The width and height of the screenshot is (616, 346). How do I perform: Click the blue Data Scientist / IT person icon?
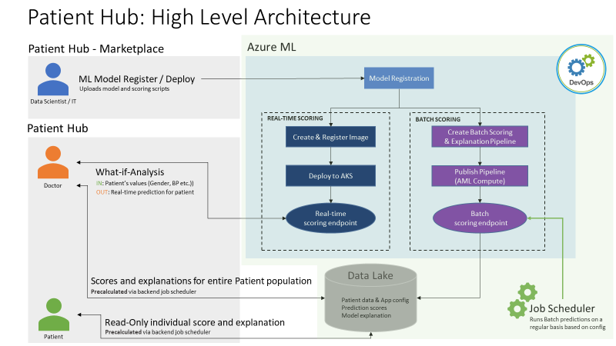point(53,79)
